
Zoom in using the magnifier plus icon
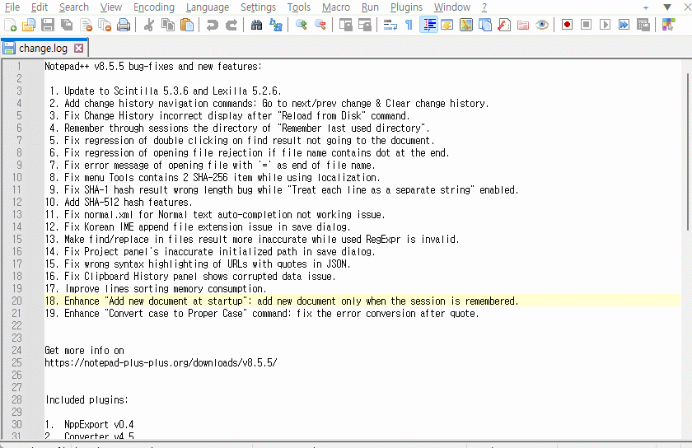click(x=301, y=26)
